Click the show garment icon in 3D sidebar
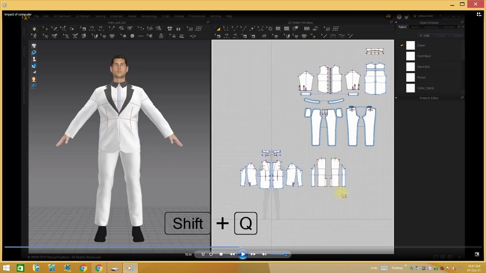The width and height of the screenshot is (486, 273). [34, 46]
